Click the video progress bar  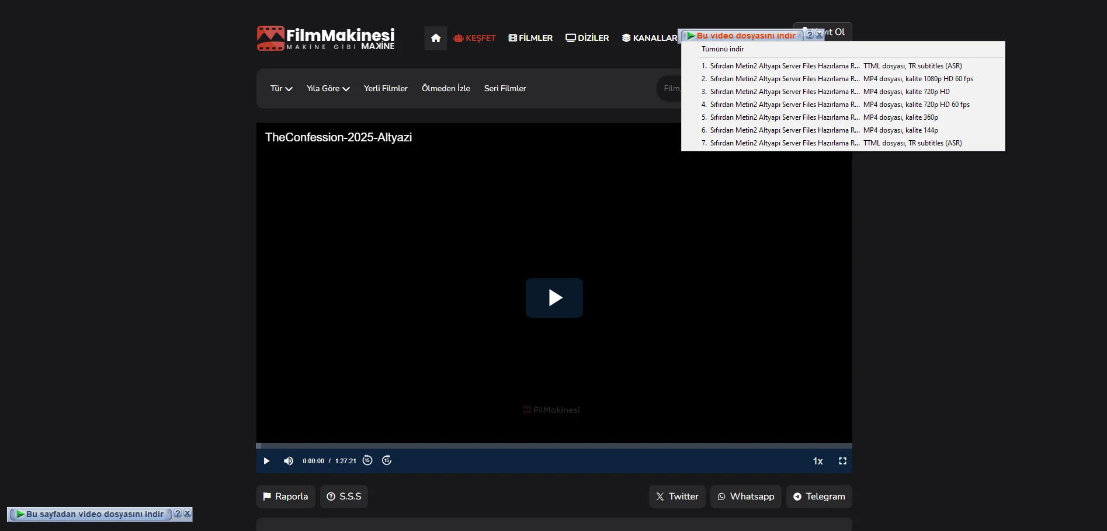coord(554,446)
